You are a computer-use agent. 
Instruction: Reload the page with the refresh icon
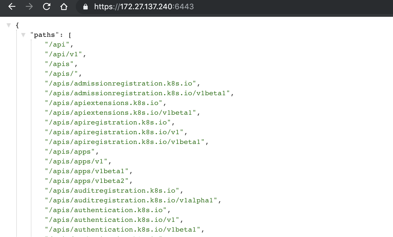47,6
